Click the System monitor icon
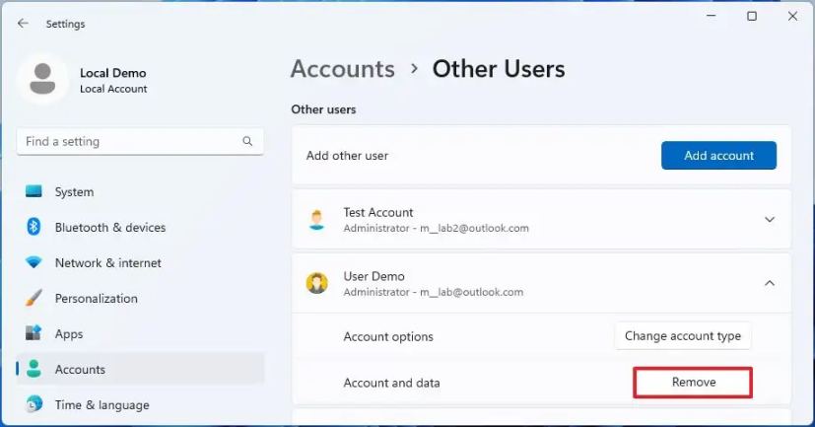The width and height of the screenshot is (815, 427). click(34, 191)
